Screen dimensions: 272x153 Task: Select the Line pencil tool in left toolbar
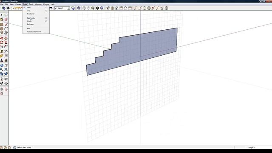tap(6, 25)
